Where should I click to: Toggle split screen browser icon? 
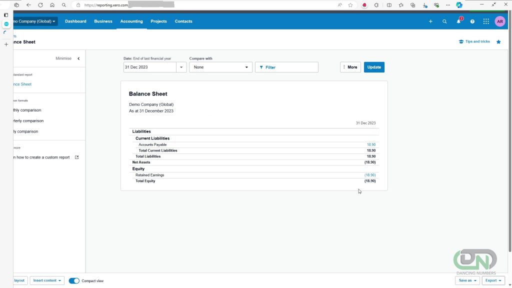pos(389,5)
